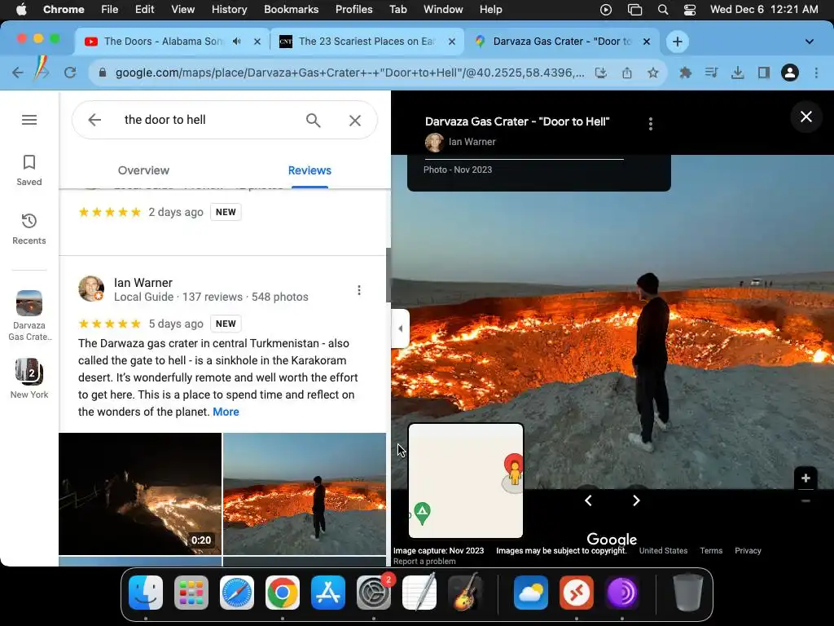Open the Chrome profile avatar
Image resolution: width=834 pixels, height=626 pixels.
pyautogui.click(x=790, y=73)
